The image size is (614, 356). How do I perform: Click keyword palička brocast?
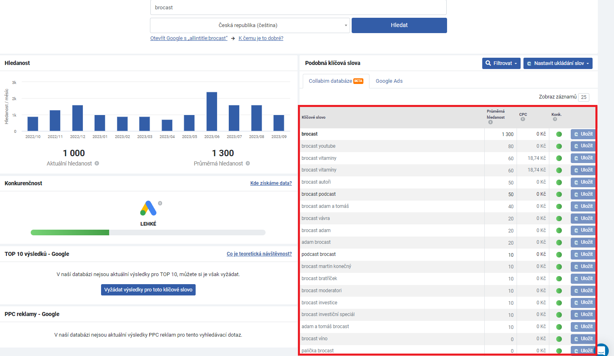coord(318,351)
